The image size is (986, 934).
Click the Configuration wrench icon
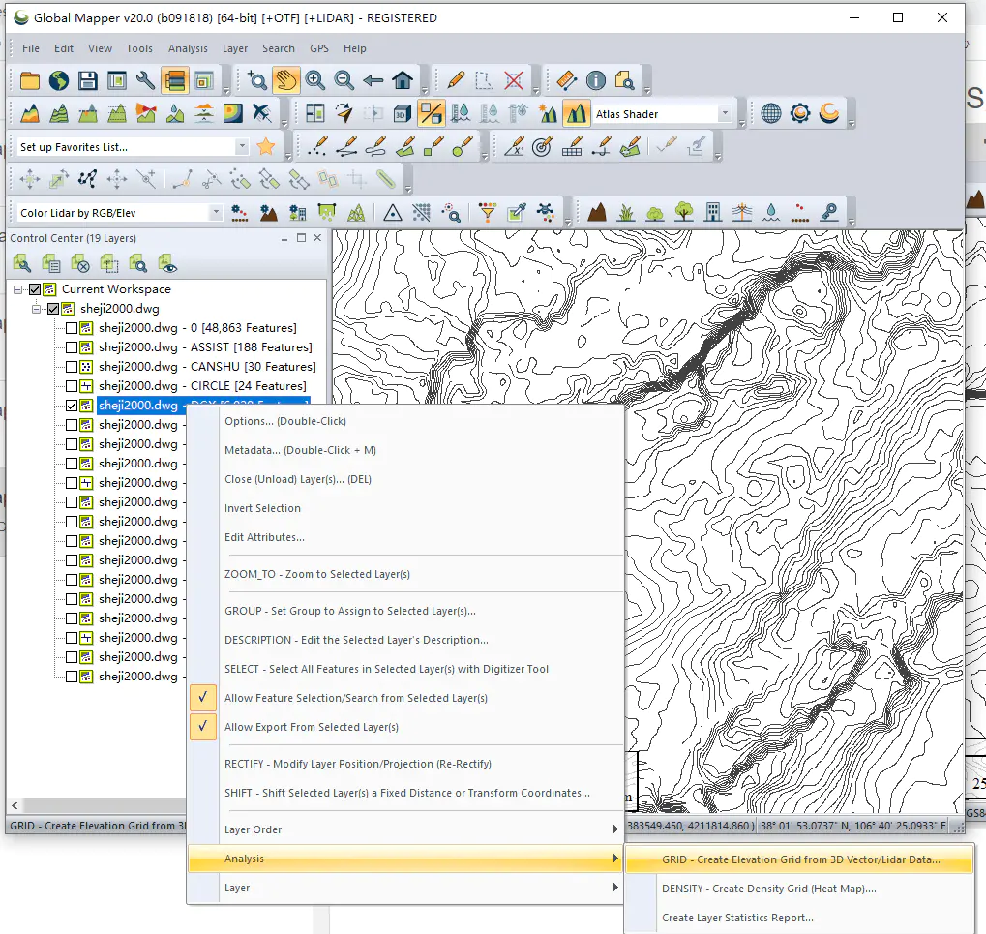(146, 80)
